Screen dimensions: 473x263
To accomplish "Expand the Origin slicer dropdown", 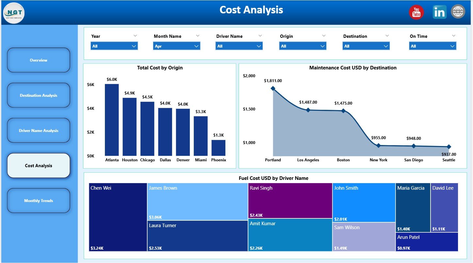I will (x=302, y=46).
